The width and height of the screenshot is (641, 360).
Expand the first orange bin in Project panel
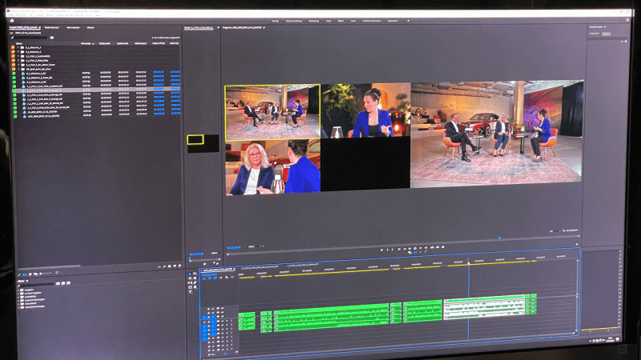[x=19, y=47]
